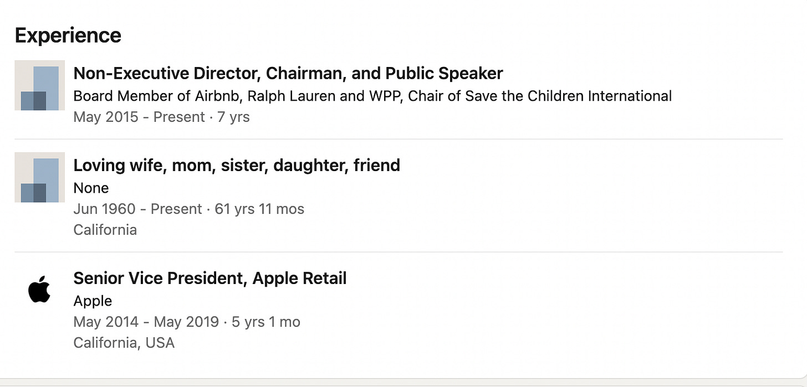Click the placeholder logo beside Loving wife entry
Viewport: 807px width, 387px height.
coord(39,177)
